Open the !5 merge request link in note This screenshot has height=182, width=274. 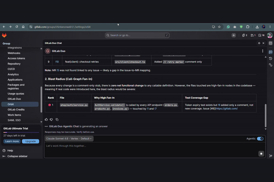pos(58,70)
